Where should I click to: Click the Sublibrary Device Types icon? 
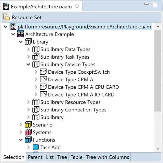pyautogui.click(x=36, y=64)
